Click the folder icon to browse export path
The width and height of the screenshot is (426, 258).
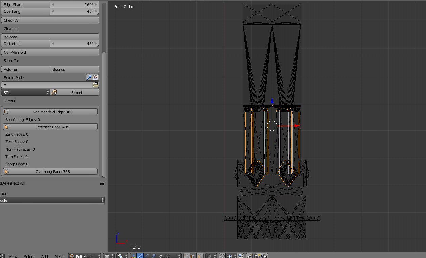click(x=95, y=85)
